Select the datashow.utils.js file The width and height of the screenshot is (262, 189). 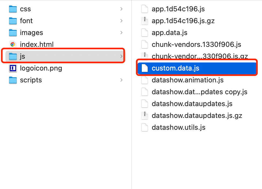pos(179,127)
